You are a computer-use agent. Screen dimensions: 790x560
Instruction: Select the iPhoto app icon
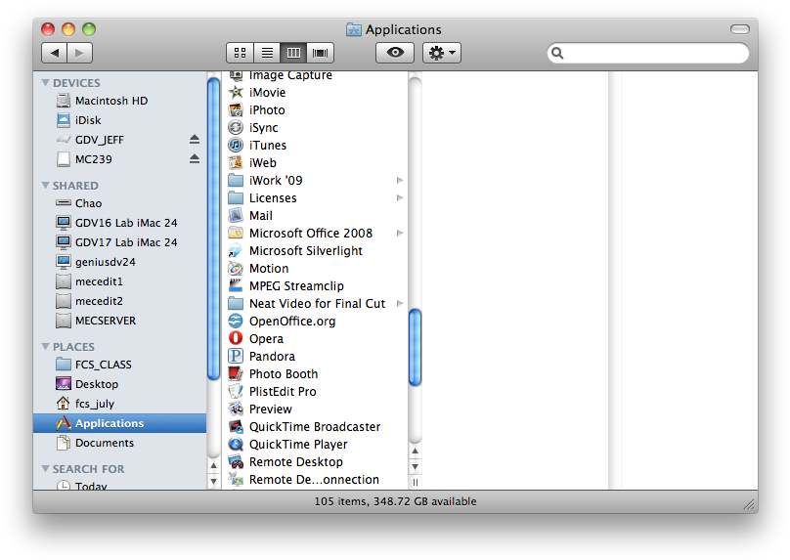pyautogui.click(x=236, y=109)
